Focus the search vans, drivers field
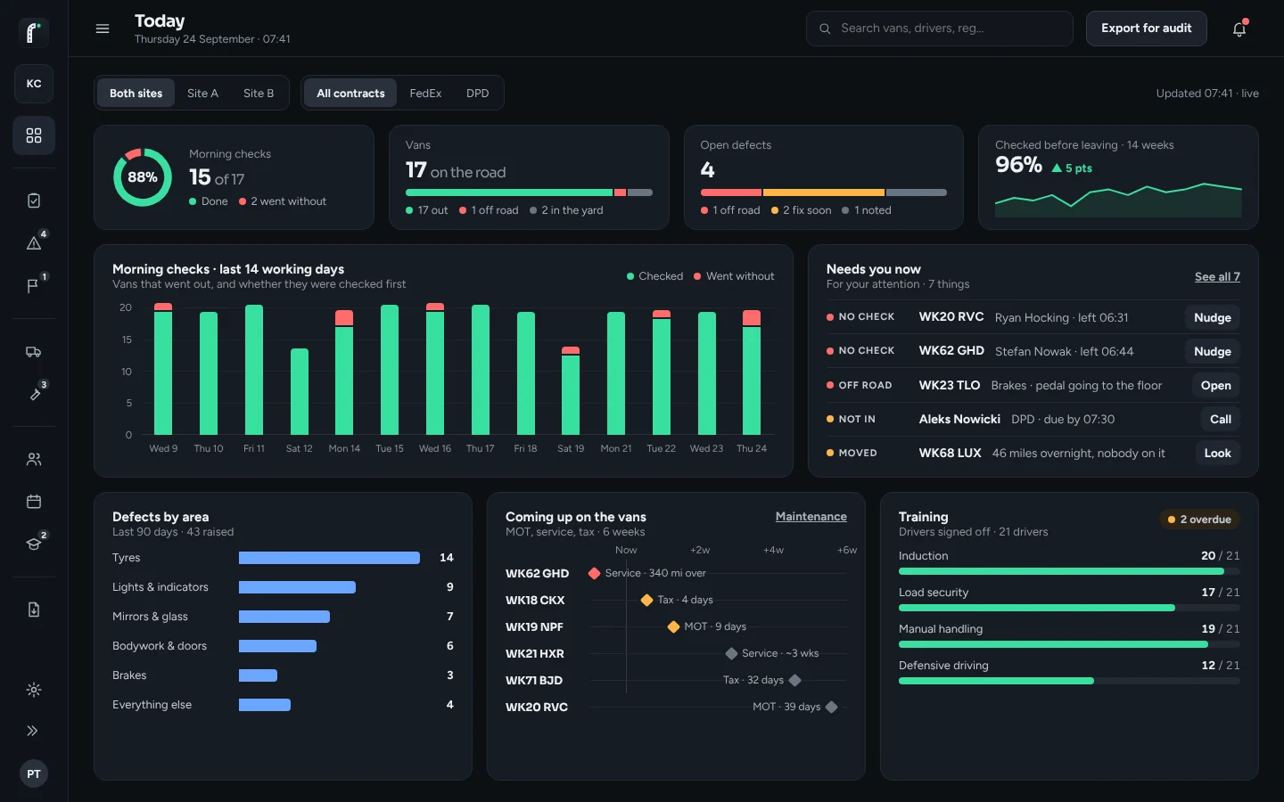This screenshot has width=1284, height=802. (x=940, y=29)
